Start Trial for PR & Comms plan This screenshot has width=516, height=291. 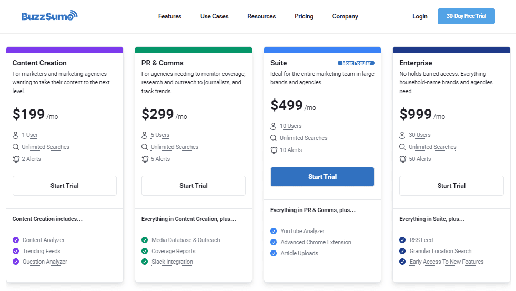194,186
